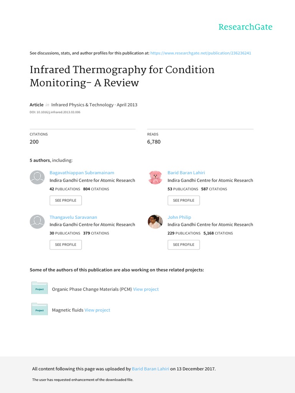This screenshot has width=295, height=393.
Task: Open John Philip's author name link
Action: (x=179, y=217)
